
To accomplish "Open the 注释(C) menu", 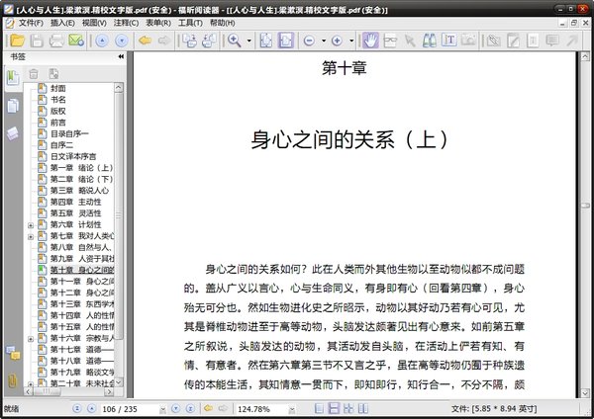I will tap(126, 23).
